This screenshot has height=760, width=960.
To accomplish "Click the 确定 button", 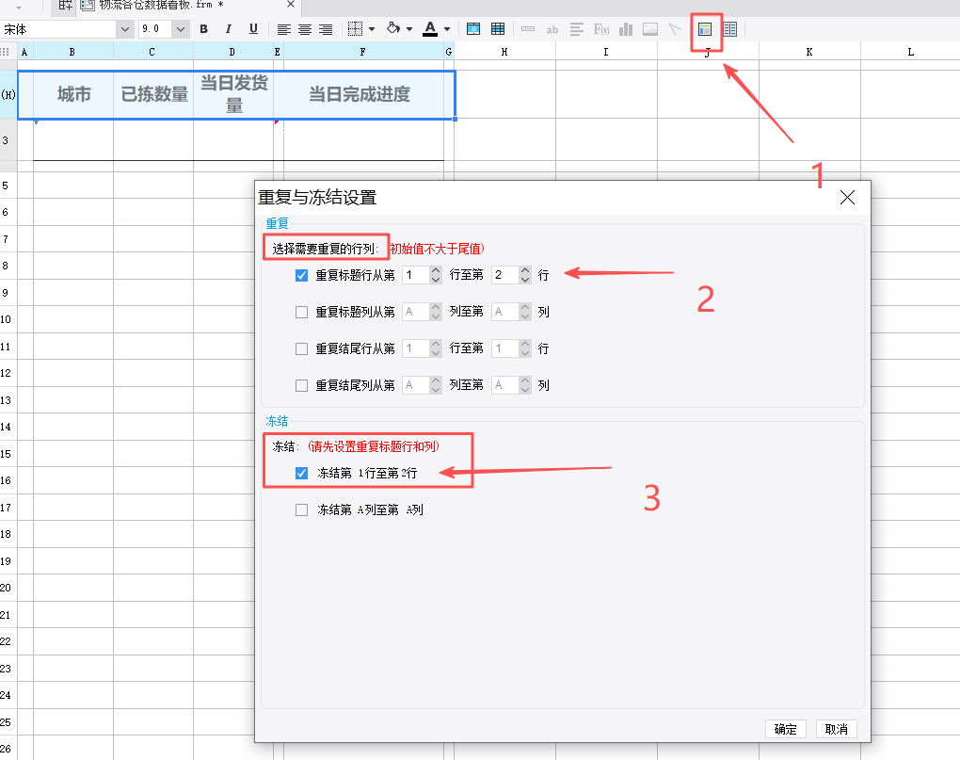I will (786, 729).
